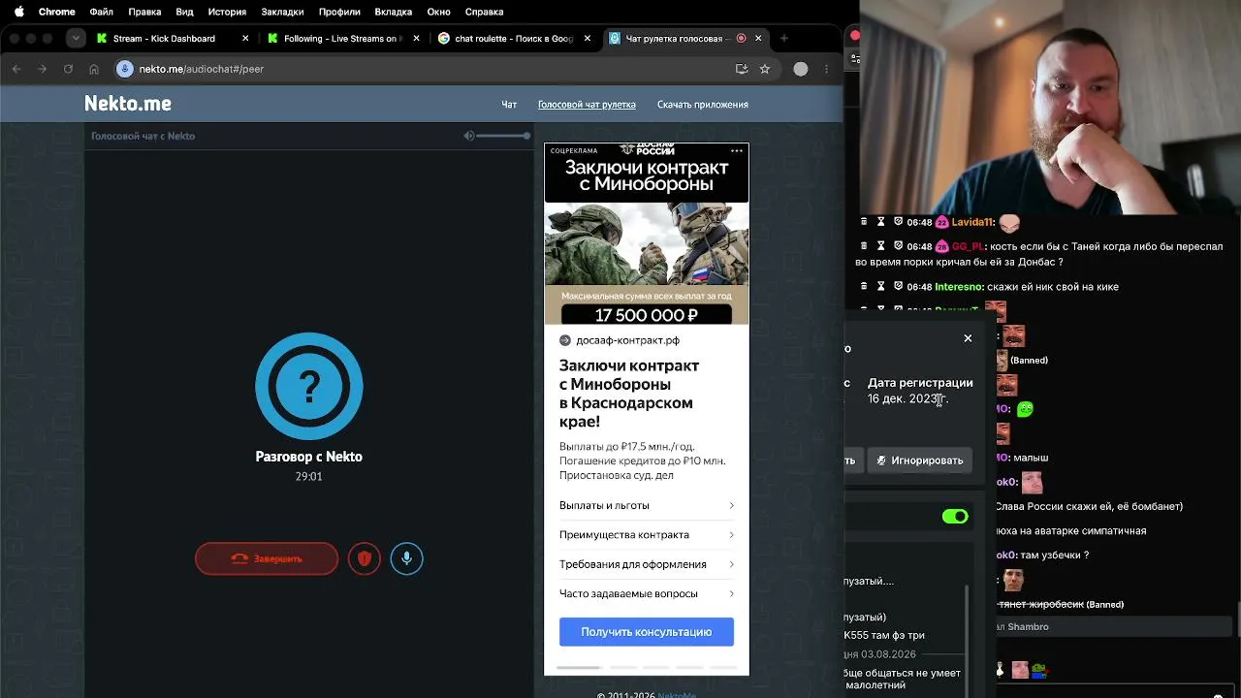The height and width of the screenshot is (698, 1241).
Task: Click the install app icon in address bar
Action: click(742, 69)
